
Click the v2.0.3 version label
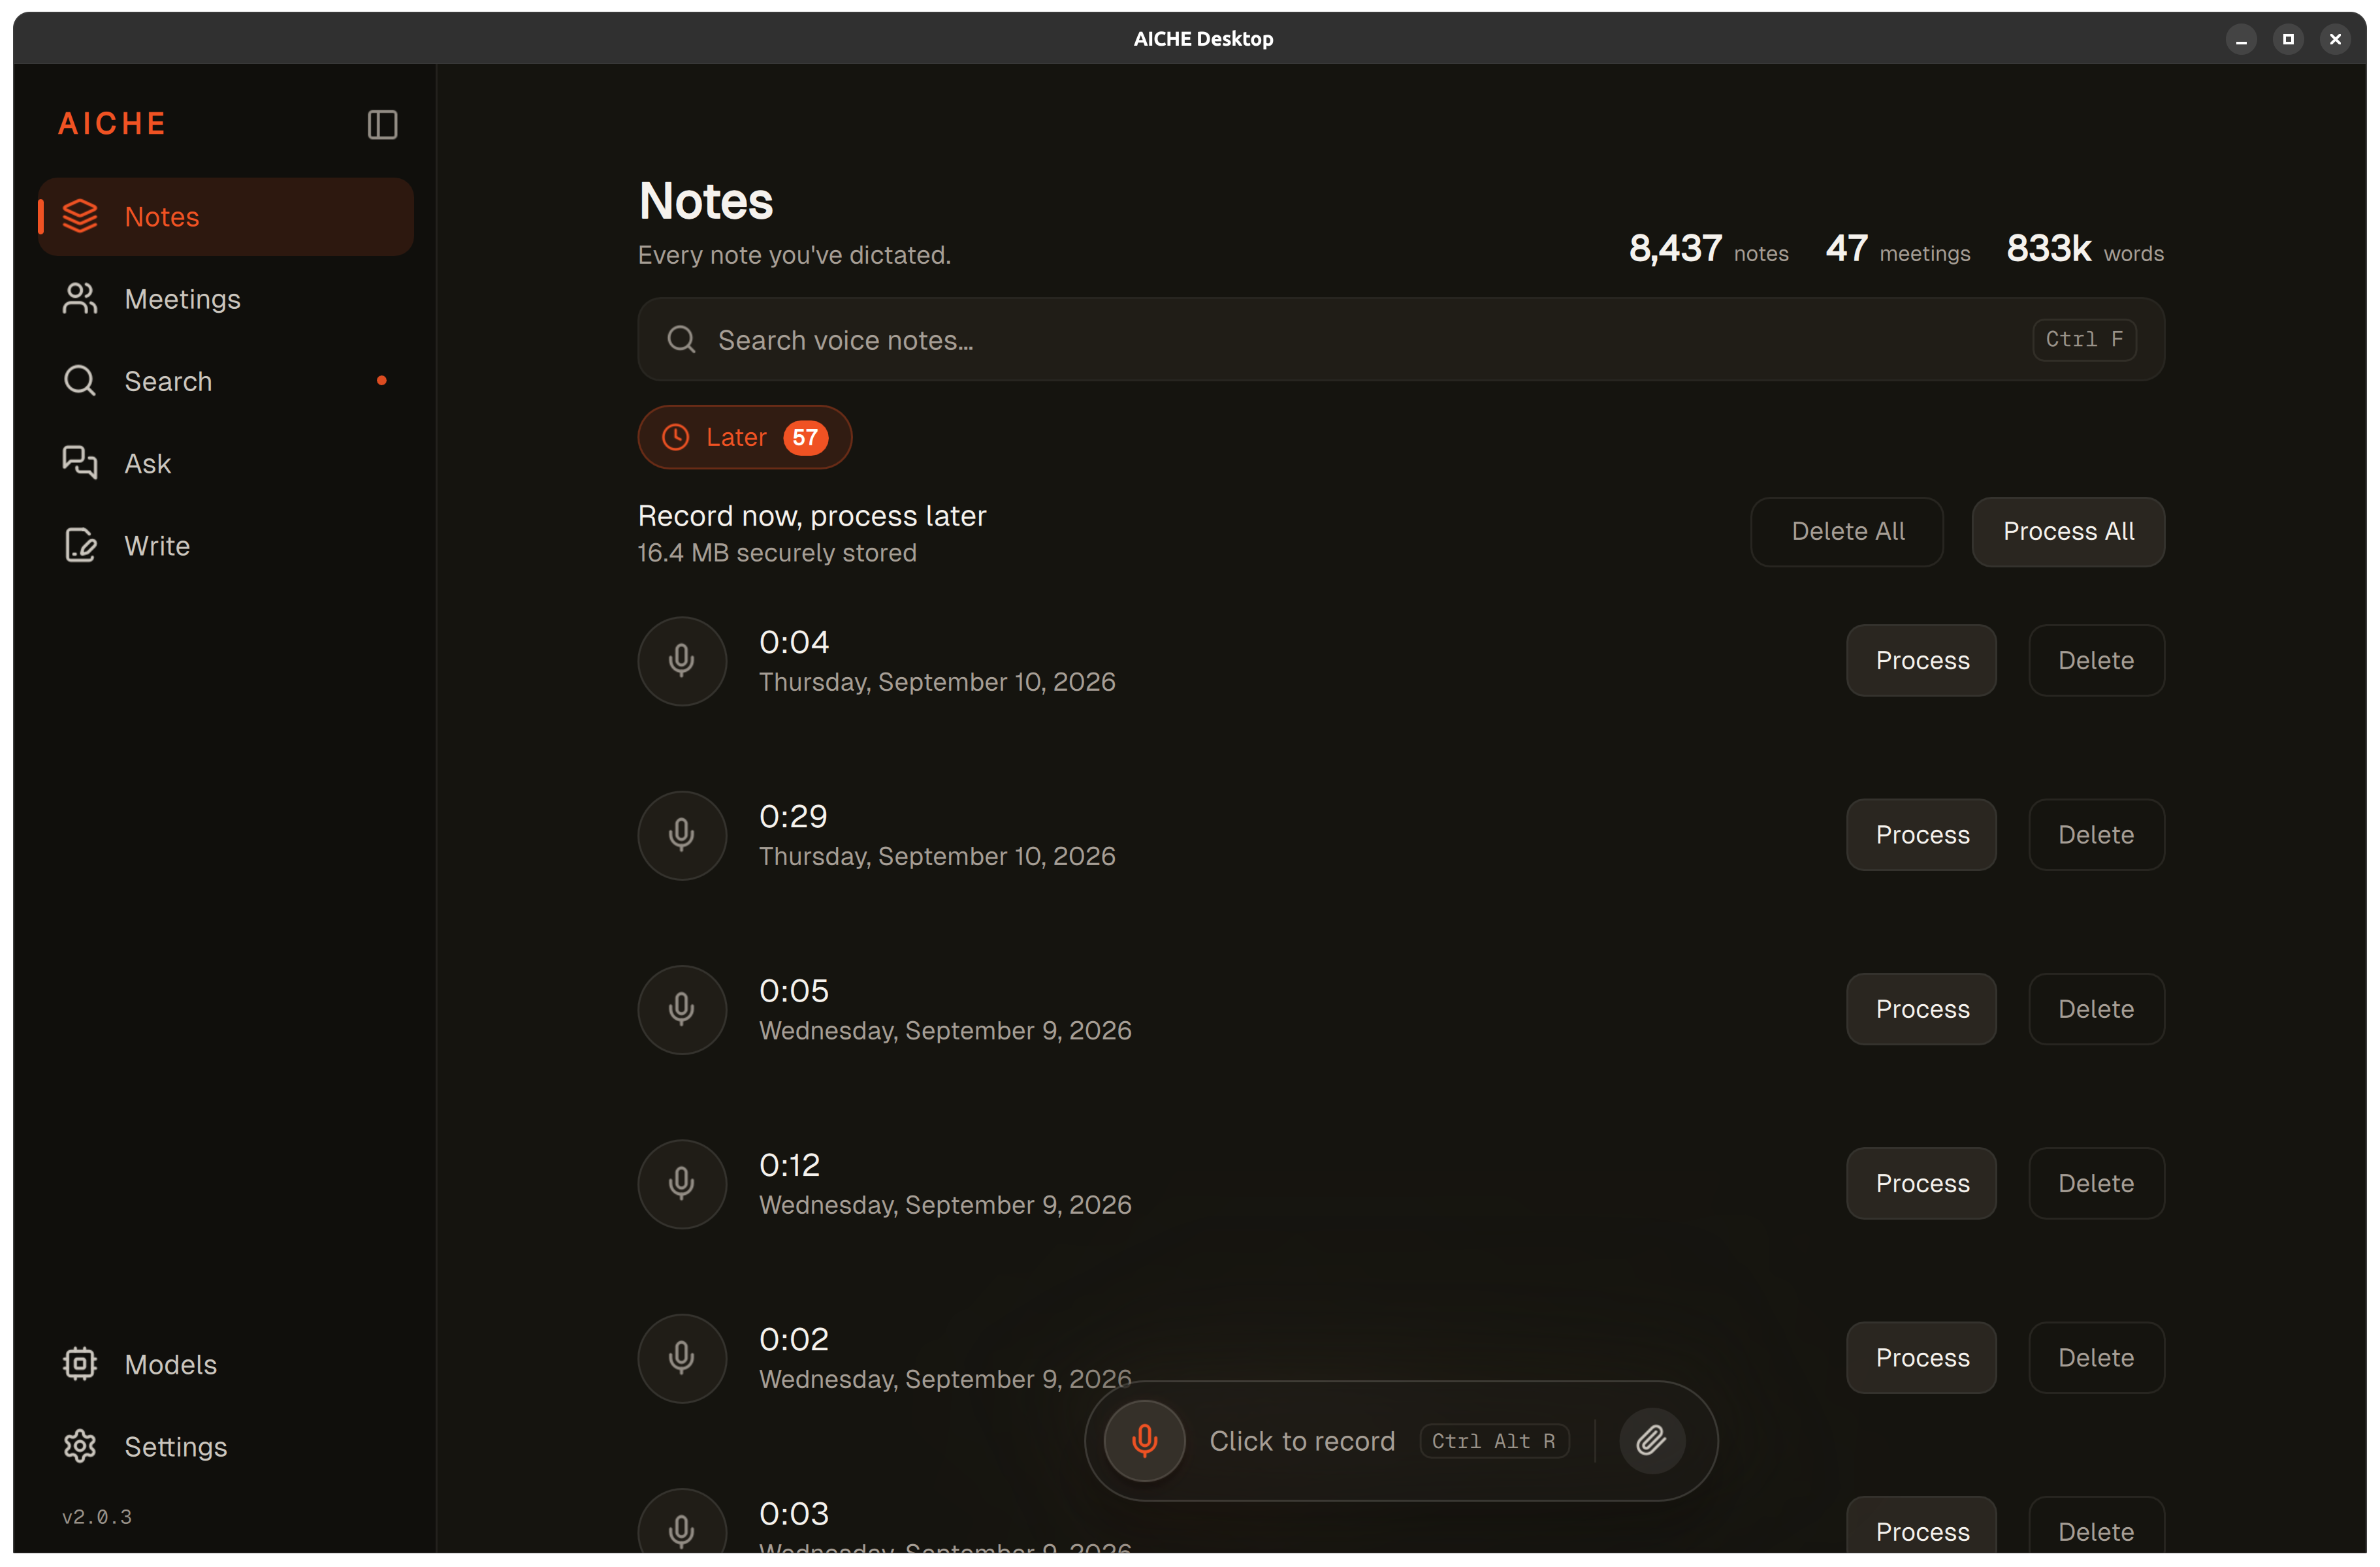pyautogui.click(x=96, y=1517)
